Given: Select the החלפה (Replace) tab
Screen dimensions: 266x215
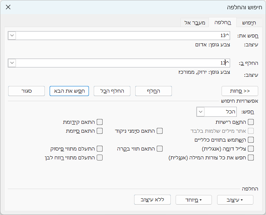Looking at the screenshot, I should pyautogui.click(x=223, y=22).
